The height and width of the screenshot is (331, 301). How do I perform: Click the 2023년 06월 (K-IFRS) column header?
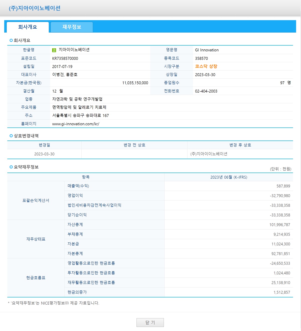(229, 177)
